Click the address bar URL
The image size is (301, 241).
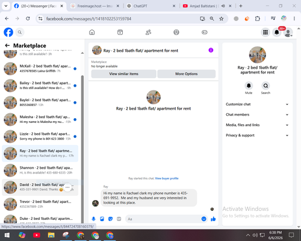(x=88, y=19)
